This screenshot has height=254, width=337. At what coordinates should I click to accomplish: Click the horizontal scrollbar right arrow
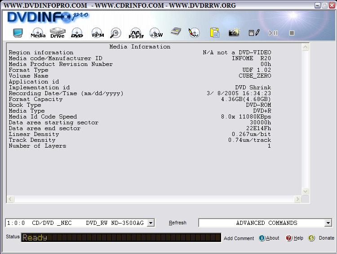click(297, 199)
